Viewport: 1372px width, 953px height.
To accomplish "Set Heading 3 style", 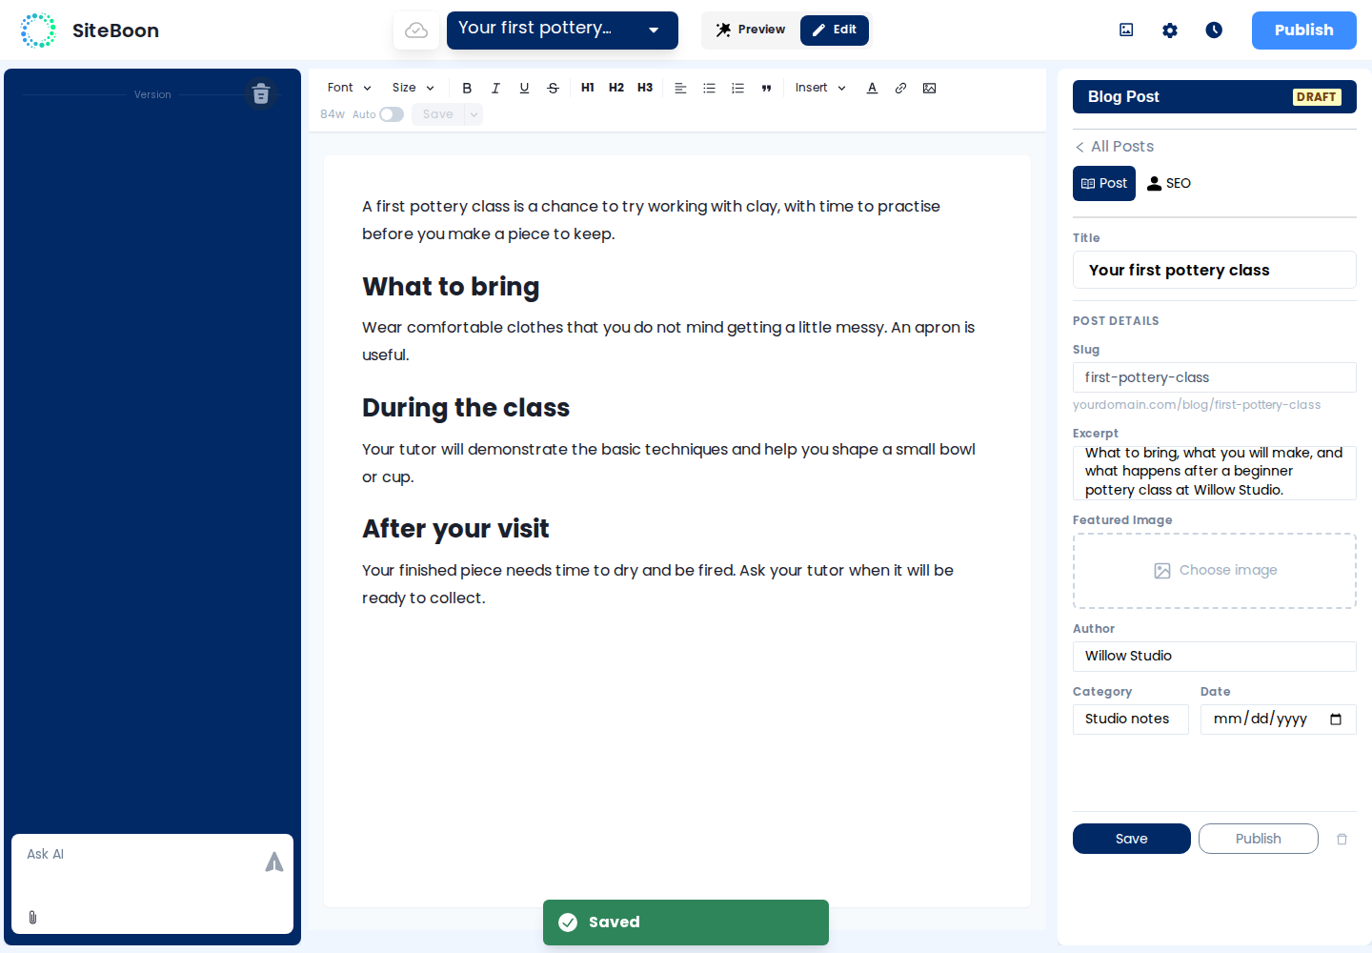I will pos(645,88).
